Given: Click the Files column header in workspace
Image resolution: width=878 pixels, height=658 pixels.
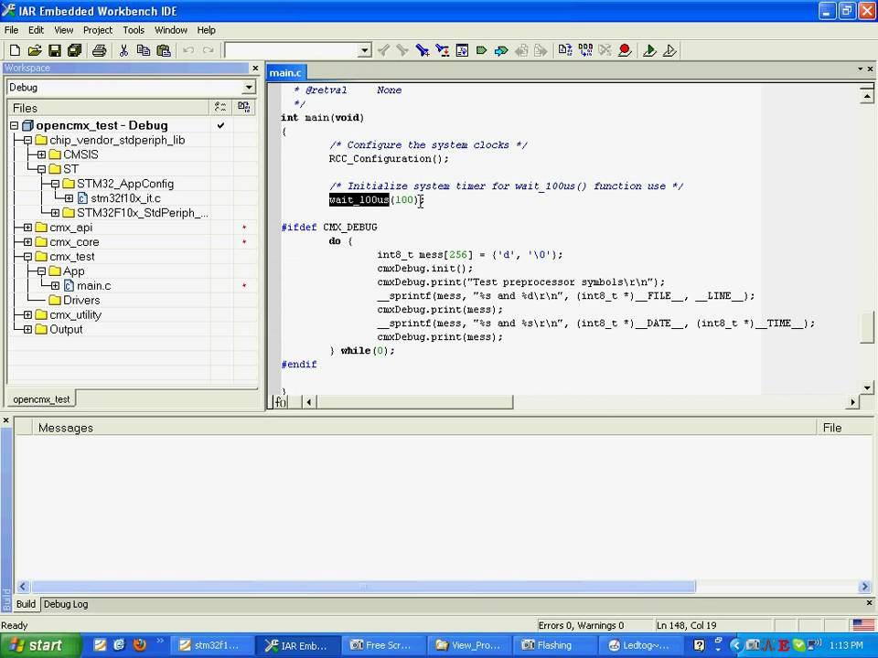Looking at the screenshot, I should [x=109, y=108].
